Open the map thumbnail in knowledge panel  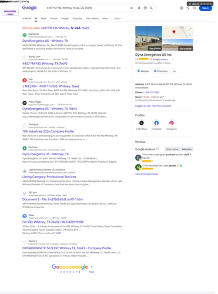coord(177,32)
